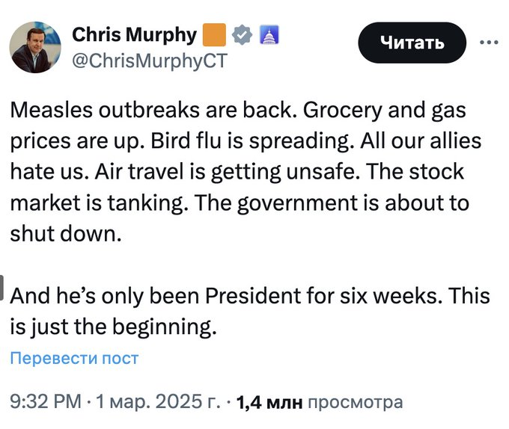Screen dimensions: 509x429
Task: Click the "is just the beginning." line
Action: [113, 325]
